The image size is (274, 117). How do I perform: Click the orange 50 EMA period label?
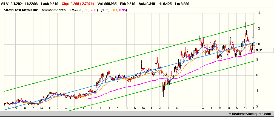click(87, 10)
